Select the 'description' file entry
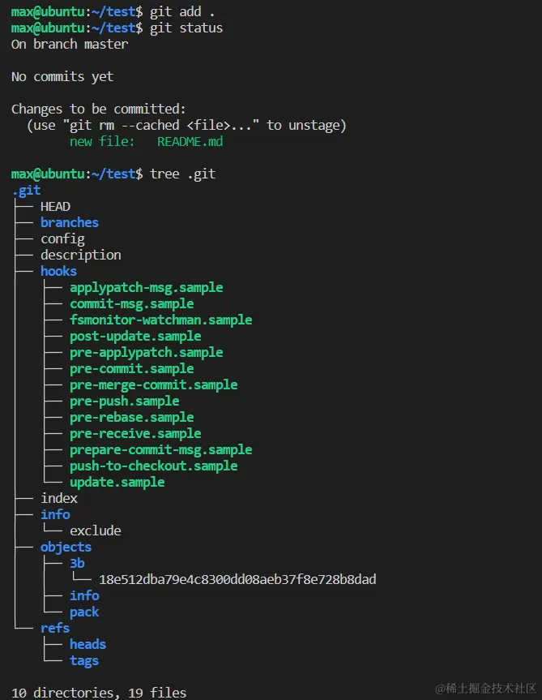 click(81, 255)
